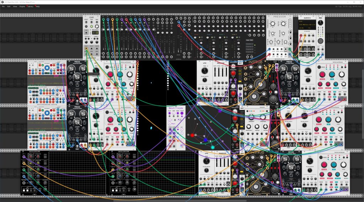Click the cyan node in Neutrinode display
The width and height of the screenshot is (364, 202).
[213, 148]
